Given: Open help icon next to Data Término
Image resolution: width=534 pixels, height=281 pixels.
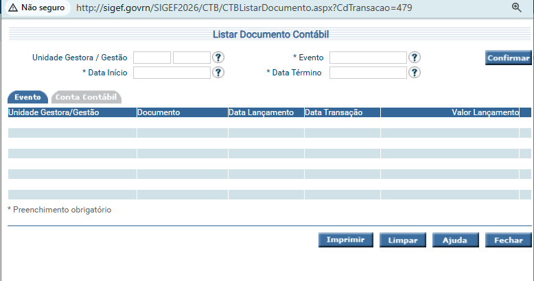Looking at the screenshot, I should [x=415, y=73].
